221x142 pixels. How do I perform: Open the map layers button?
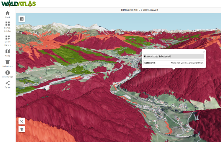[22, 129]
